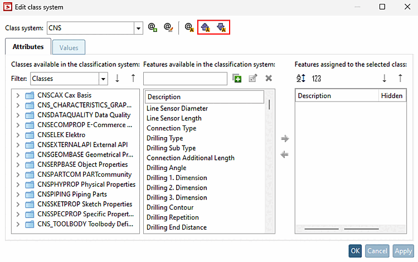Move assigned feature up arrow

click(400, 79)
